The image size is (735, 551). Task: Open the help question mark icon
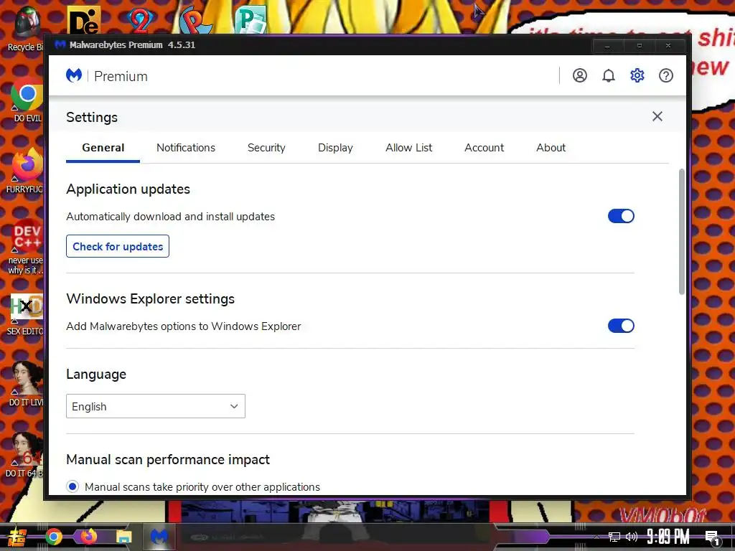click(665, 75)
